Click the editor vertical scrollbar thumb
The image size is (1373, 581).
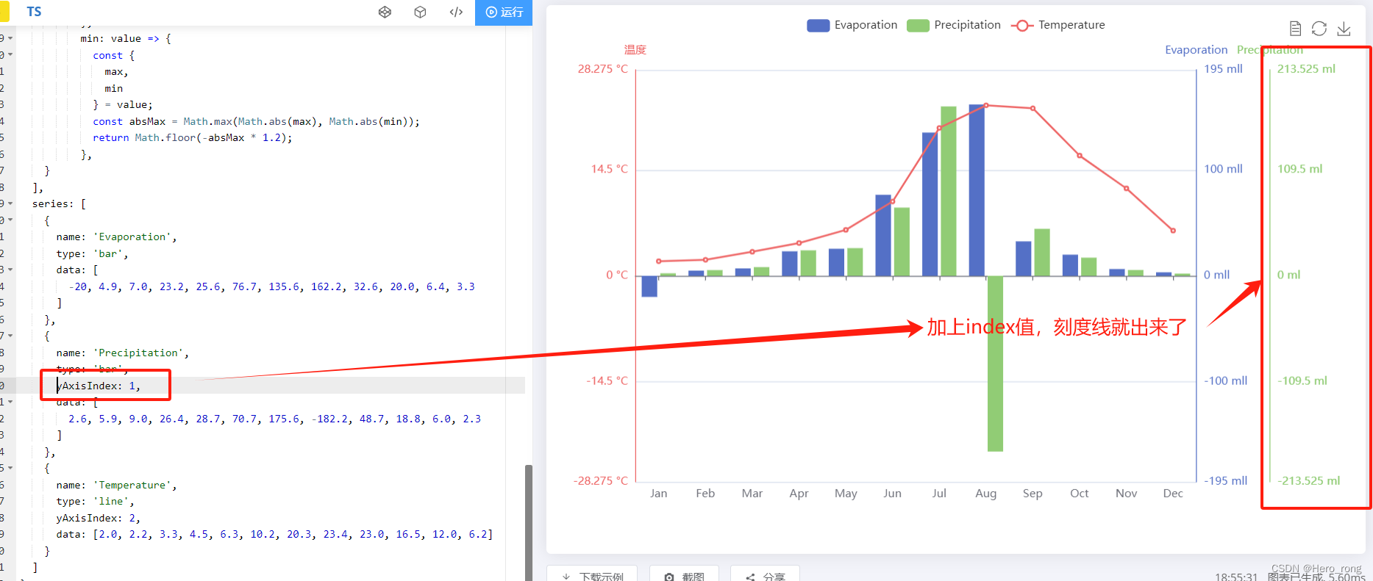point(528,522)
